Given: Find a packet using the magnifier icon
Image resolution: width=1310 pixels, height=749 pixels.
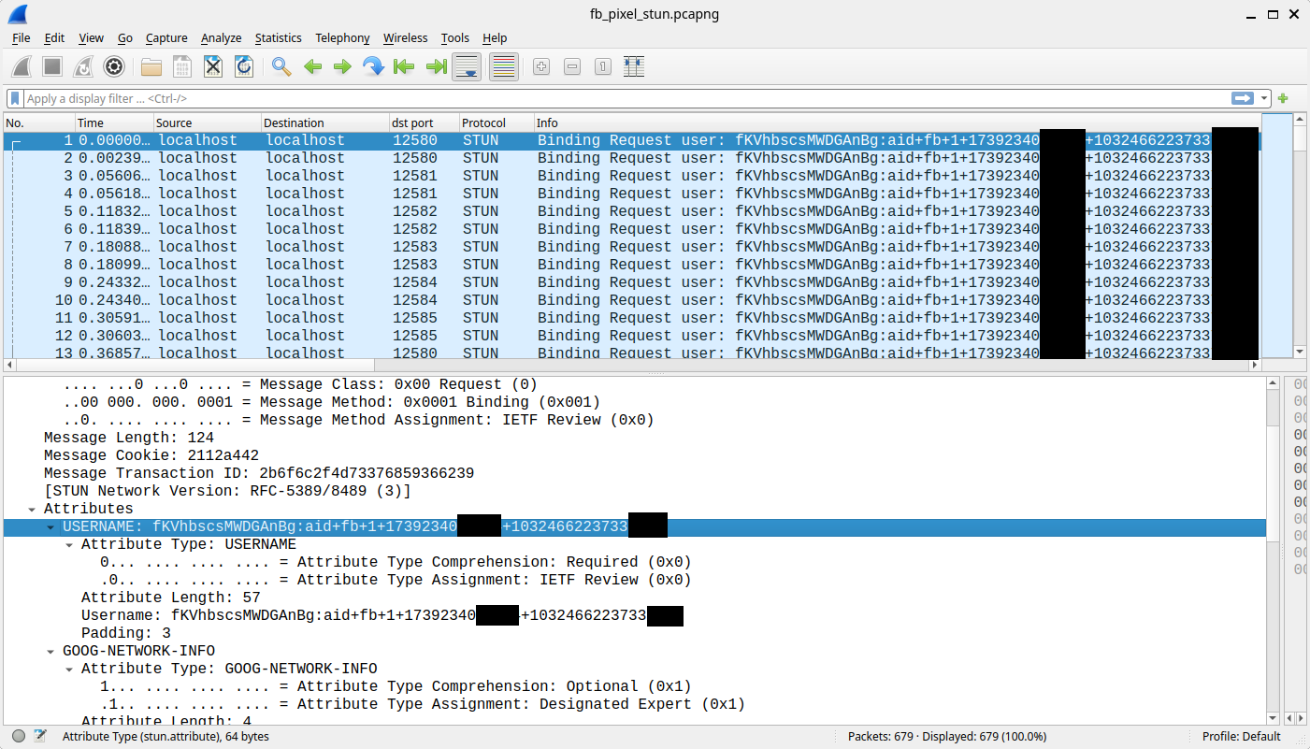Looking at the screenshot, I should (280, 66).
